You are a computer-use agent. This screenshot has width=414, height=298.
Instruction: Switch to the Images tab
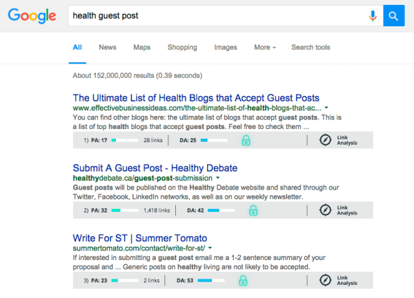click(x=226, y=47)
